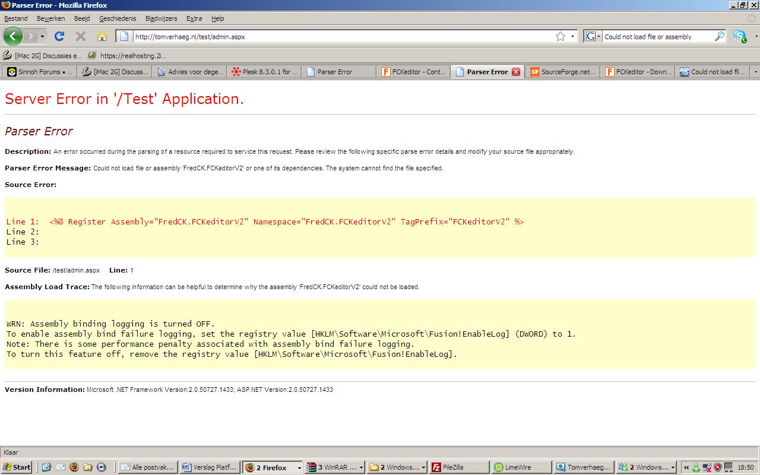Click the '/test/admin.aspx' source file text

[76, 270]
